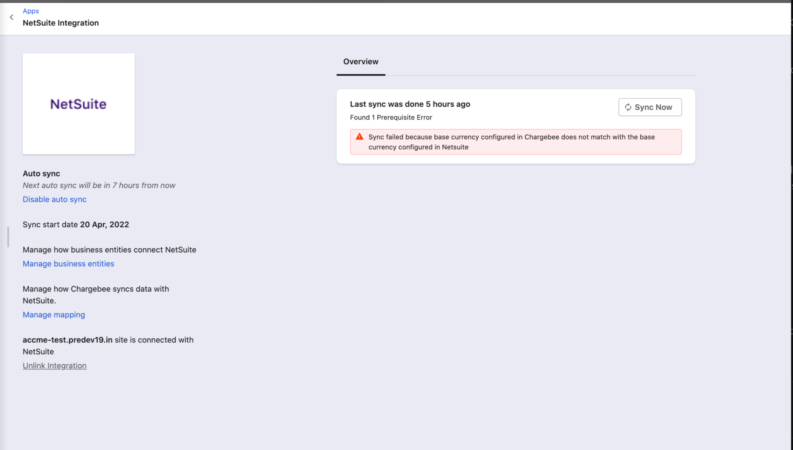Click 'Found 1 Prerequisite Error' text
Viewport: 793px width, 450px height.
coord(391,117)
